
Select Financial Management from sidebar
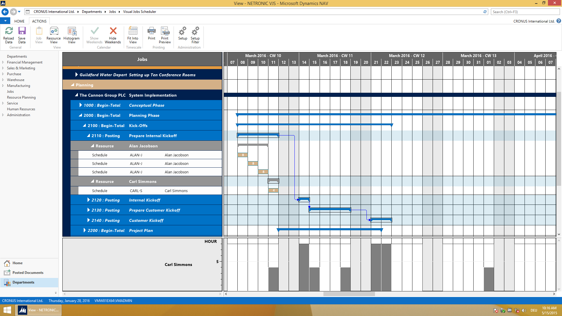[25, 62]
